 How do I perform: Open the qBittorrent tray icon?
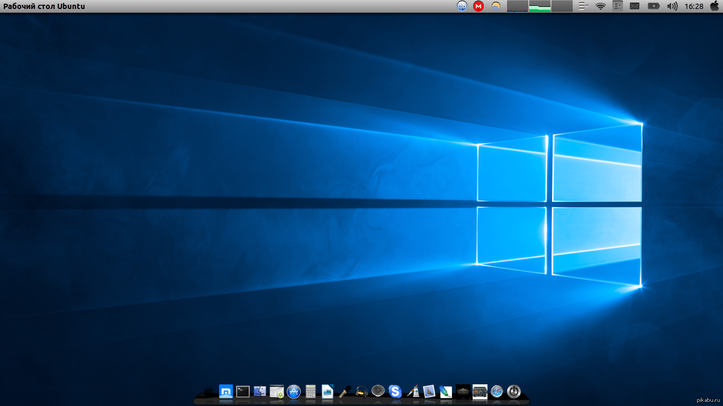462,6
